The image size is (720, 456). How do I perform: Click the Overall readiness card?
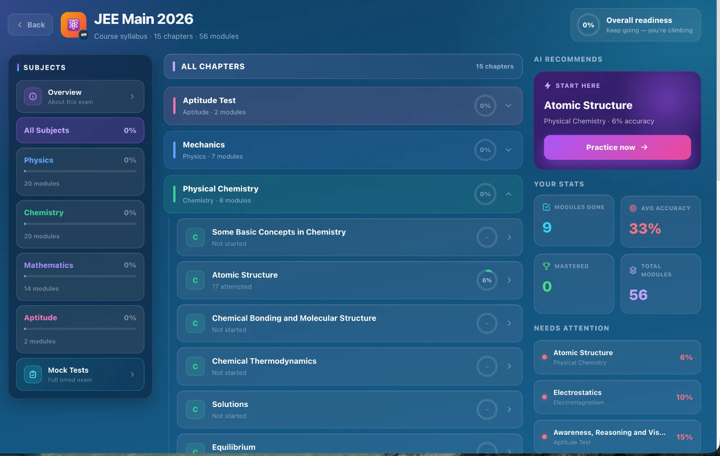(x=636, y=25)
